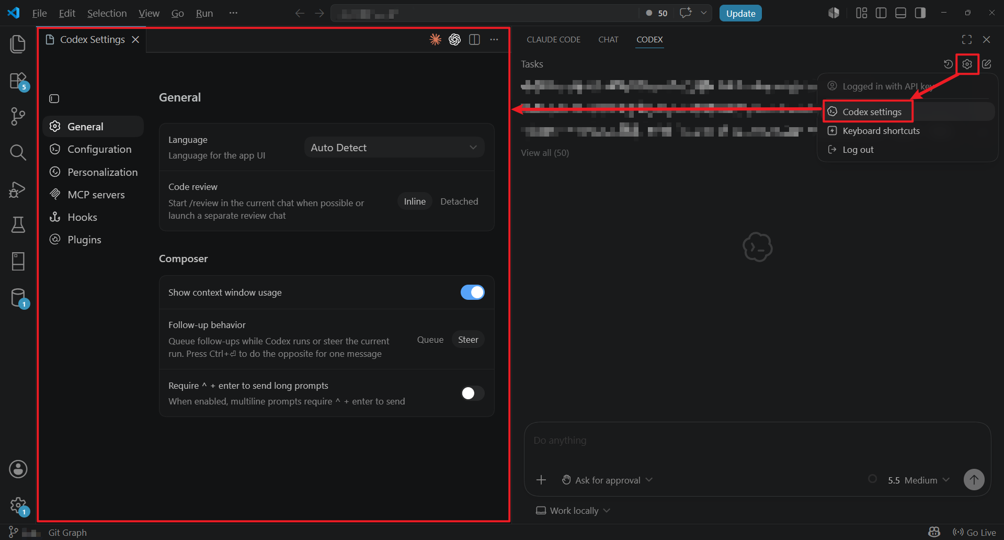This screenshot has height=540, width=1004.
Task: Click View all (50) tasks link
Action: tap(545, 153)
